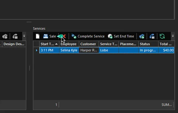
Task: Click the green refresh arrows icon
Action: [x=162, y=37]
